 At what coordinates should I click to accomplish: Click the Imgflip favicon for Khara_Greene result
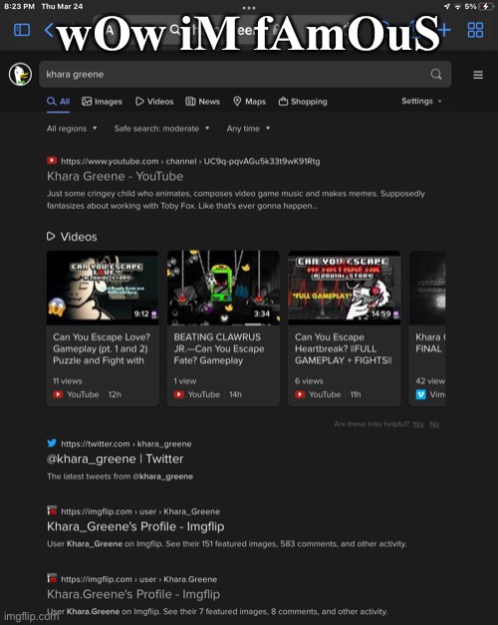pos(52,511)
